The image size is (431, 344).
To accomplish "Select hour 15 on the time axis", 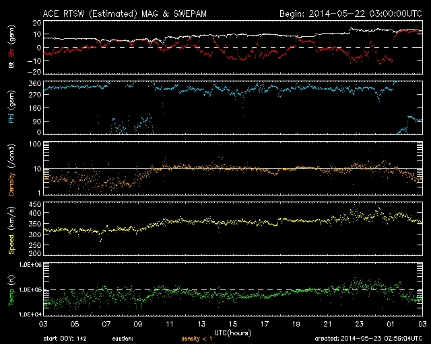I will click(232, 325).
